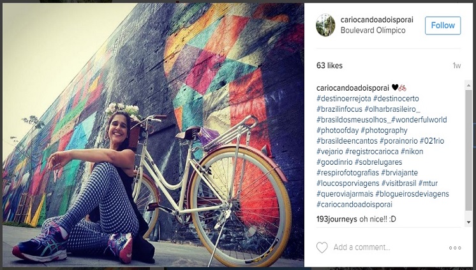
Task: Open the cariocandoadoisporai profile avatar
Action: (325, 25)
